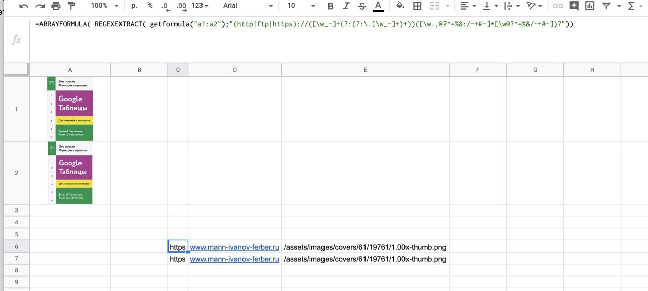Select column C header

click(178, 70)
